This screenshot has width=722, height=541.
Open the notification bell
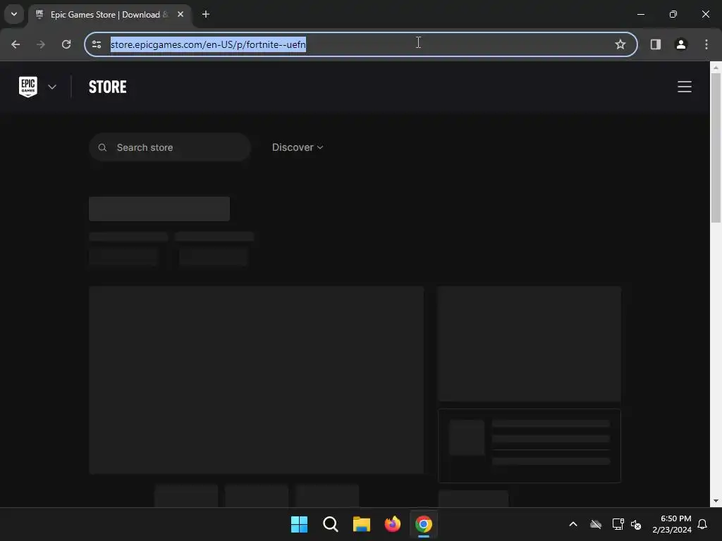(x=702, y=524)
